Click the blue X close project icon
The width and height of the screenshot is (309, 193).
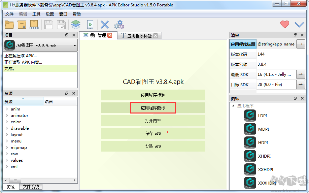pyautogui.click(x=105, y=25)
